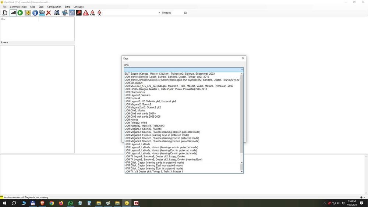Click the blue screen window toolbar icon
The image size is (368, 207).
72,13
